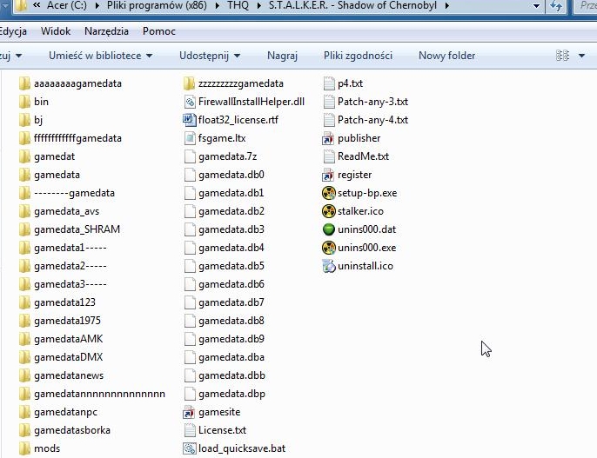
Task: Click the load_quicksave.bat batch file icon
Action: [189, 448]
